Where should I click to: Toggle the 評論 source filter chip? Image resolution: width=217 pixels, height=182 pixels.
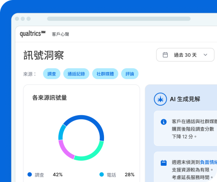130,74
